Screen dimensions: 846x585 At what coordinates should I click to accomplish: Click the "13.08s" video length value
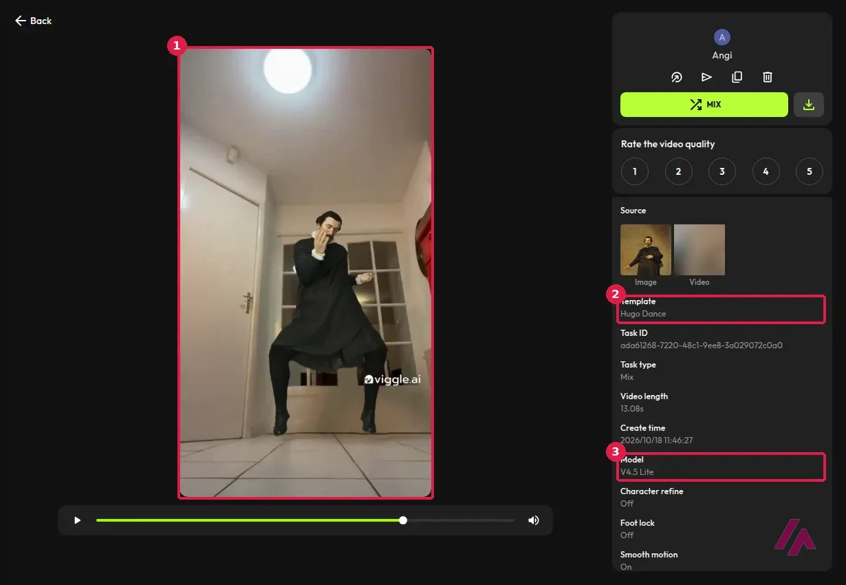click(632, 409)
